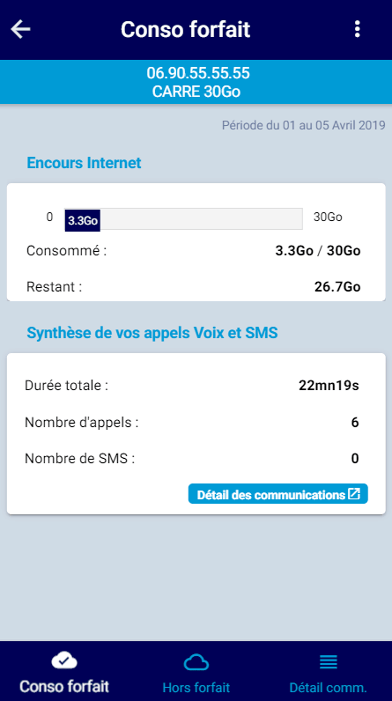This screenshot has height=701, width=392.
Task: Tap the Conso forfait page title
Action: pyautogui.click(x=185, y=30)
